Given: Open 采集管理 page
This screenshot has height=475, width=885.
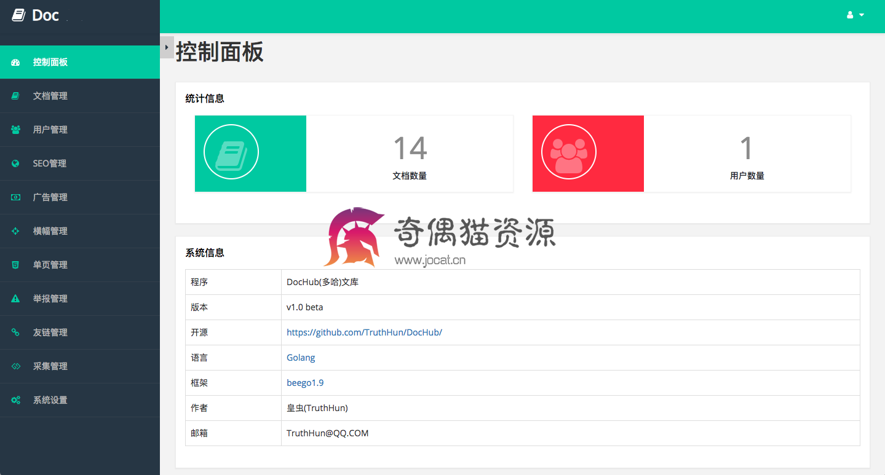Looking at the screenshot, I should (80, 366).
